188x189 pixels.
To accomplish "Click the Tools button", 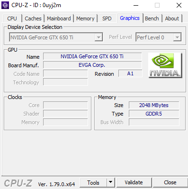I will pyautogui.click(x=93, y=183).
